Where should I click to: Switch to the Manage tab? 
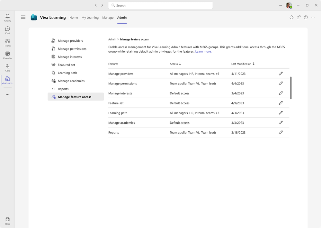[108, 18]
